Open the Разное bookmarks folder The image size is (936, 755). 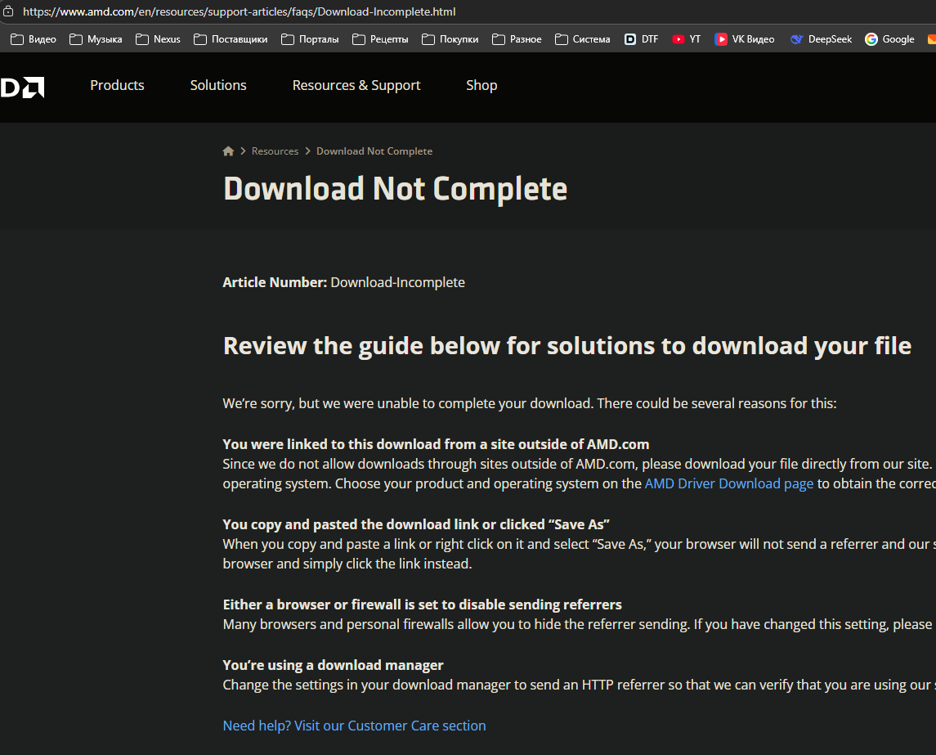point(517,39)
